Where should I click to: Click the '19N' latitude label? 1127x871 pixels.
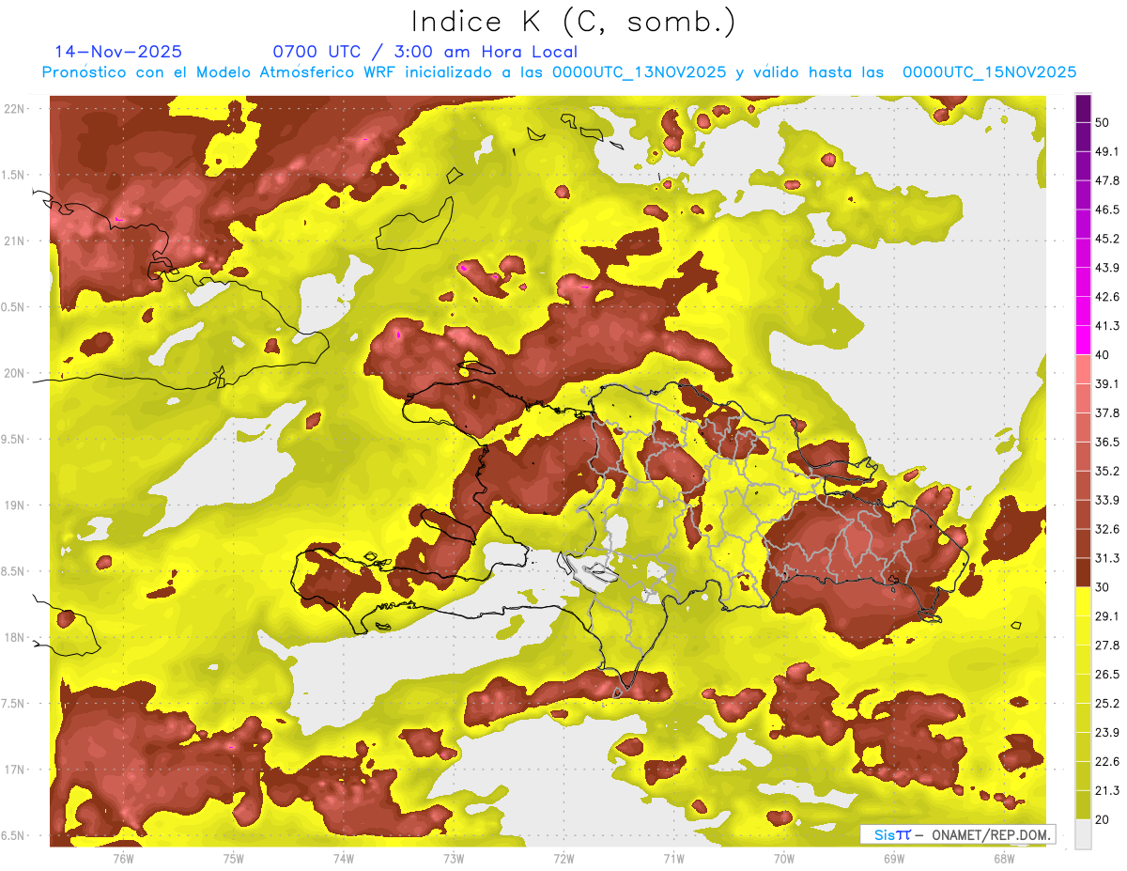(x=16, y=505)
